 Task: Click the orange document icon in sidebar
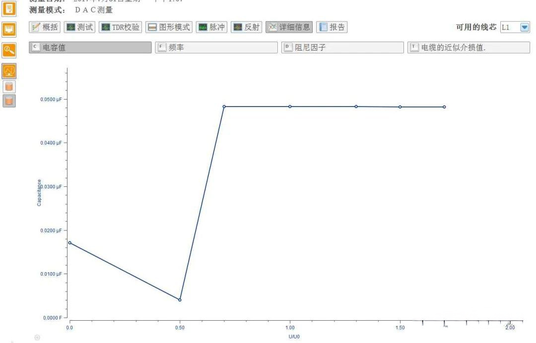[x=9, y=8]
